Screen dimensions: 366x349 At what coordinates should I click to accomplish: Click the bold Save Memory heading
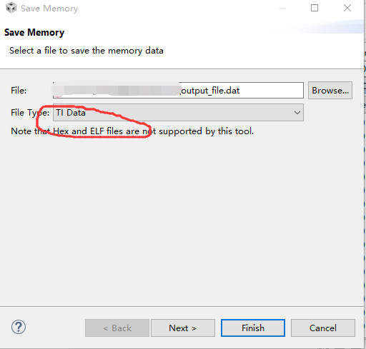point(34,32)
